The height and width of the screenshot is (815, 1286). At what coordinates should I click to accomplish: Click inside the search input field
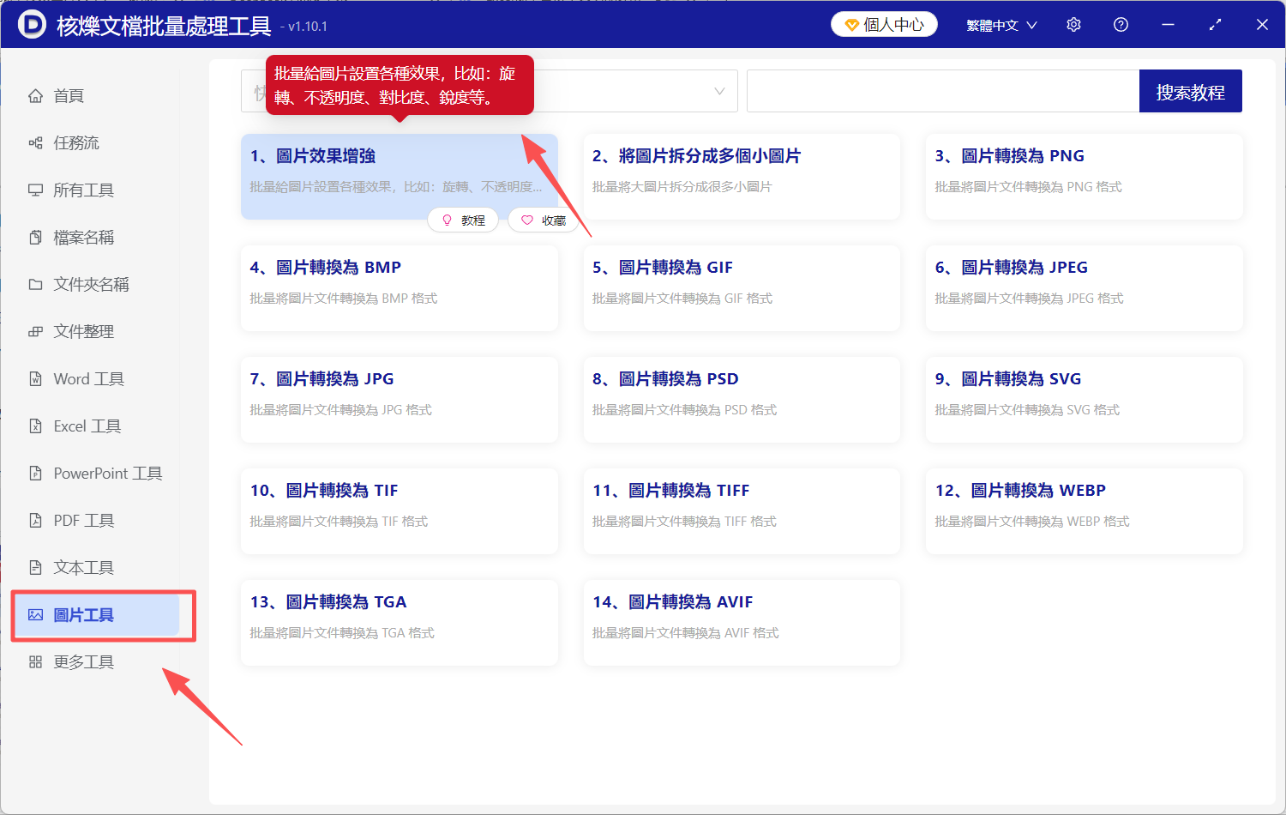(x=943, y=90)
